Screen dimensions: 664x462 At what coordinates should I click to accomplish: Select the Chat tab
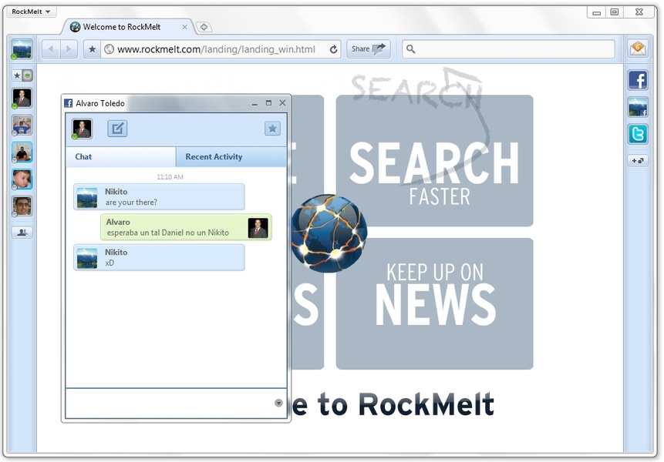[x=84, y=157]
